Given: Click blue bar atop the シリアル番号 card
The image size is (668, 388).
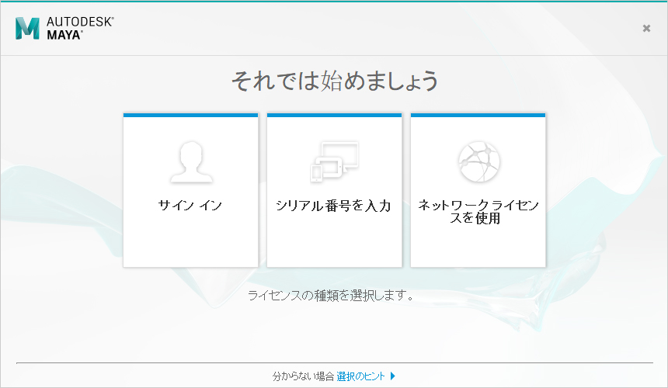Looking at the screenshot, I should pos(334,115).
